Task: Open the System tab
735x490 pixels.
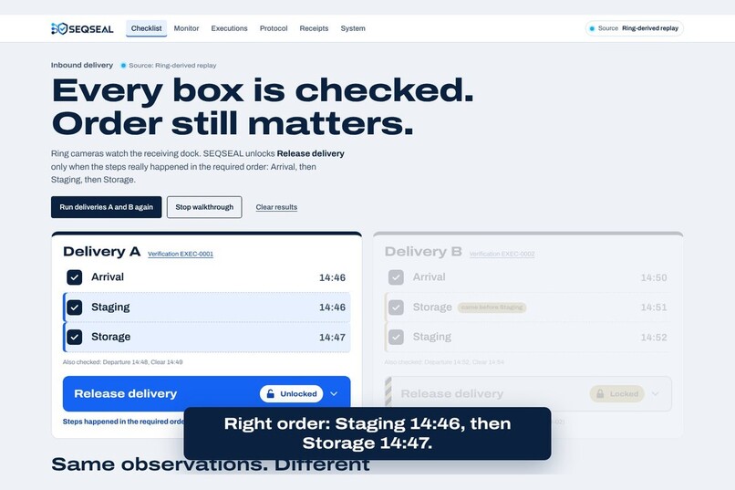Action: [x=353, y=28]
